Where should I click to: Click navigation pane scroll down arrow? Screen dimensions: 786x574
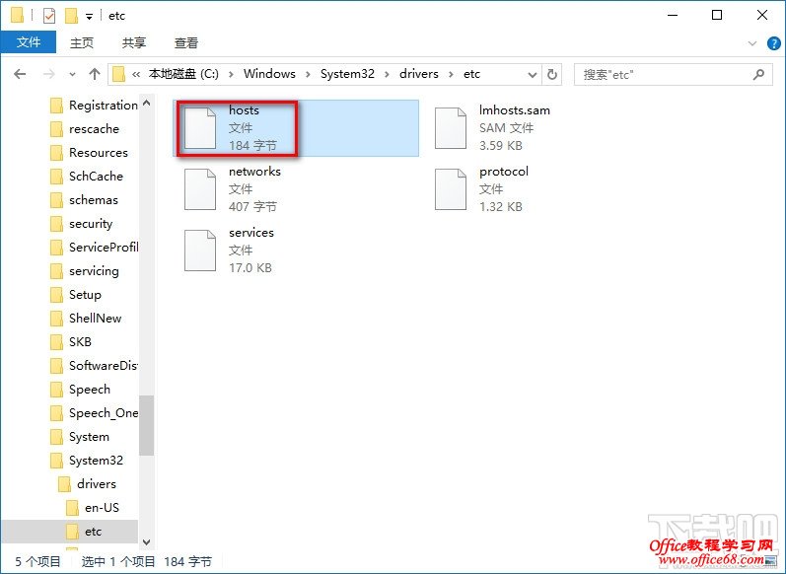coord(146,541)
